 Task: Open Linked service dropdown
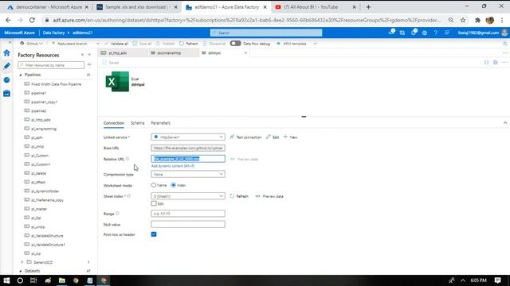(x=188, y=137)
